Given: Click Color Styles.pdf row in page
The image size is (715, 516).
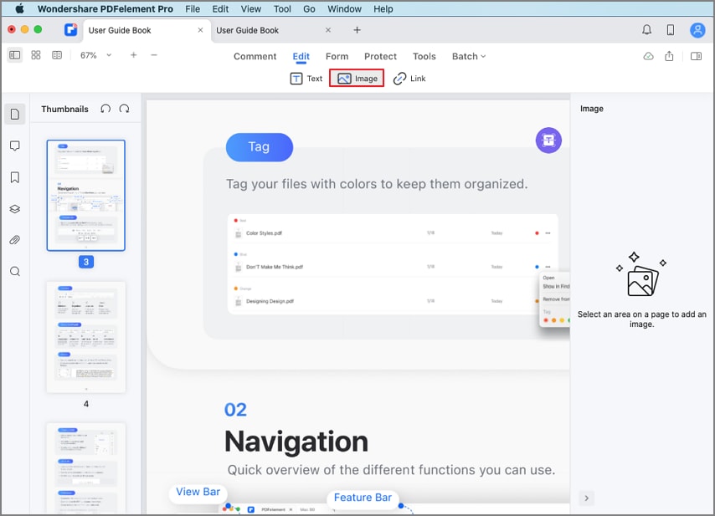Looking at the screenshot, I should pos(393,233).
